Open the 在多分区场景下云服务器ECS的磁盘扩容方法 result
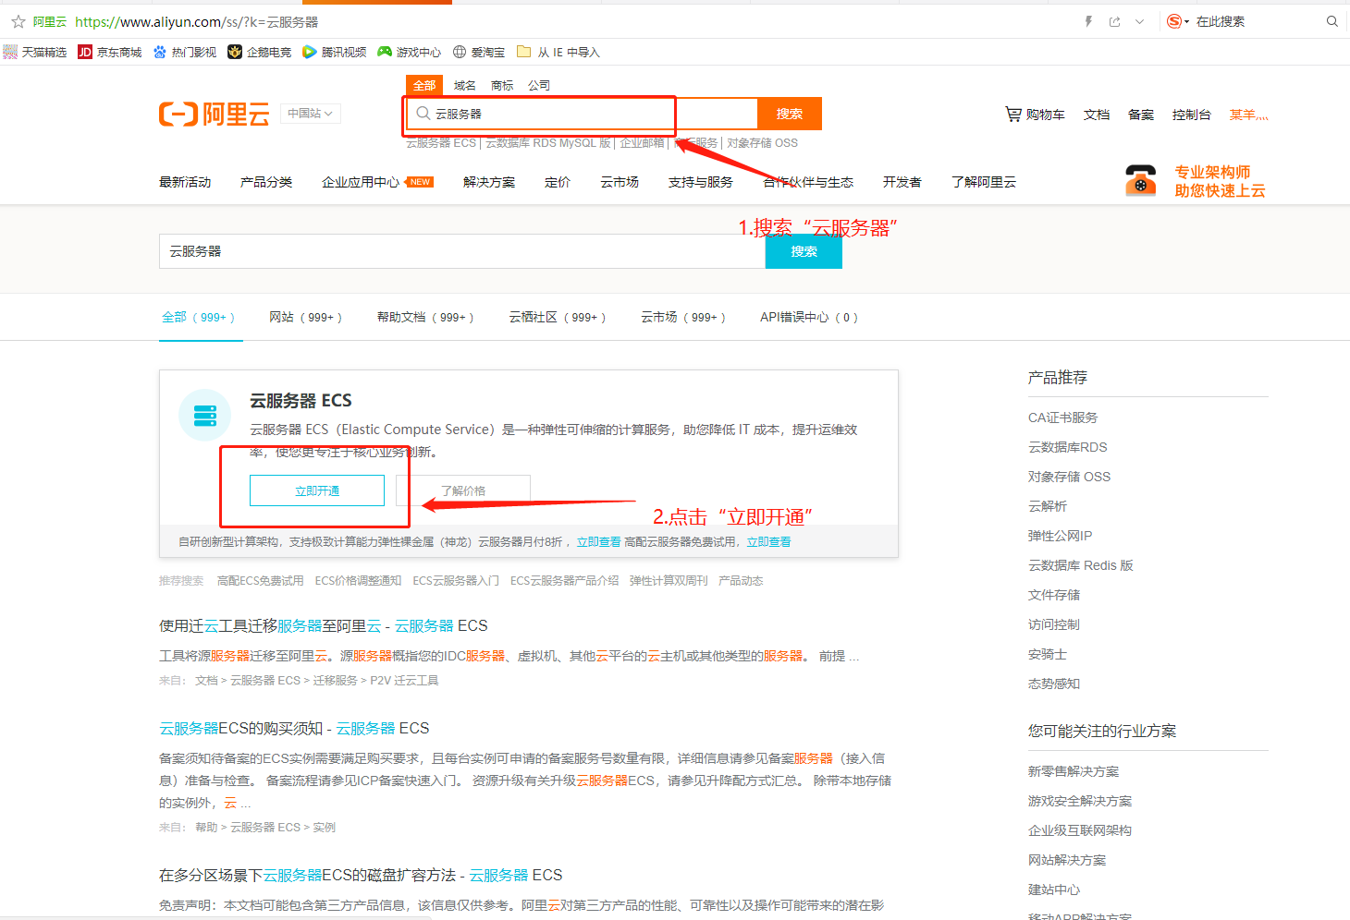1350x920 pixels. [x=361, y=875]
